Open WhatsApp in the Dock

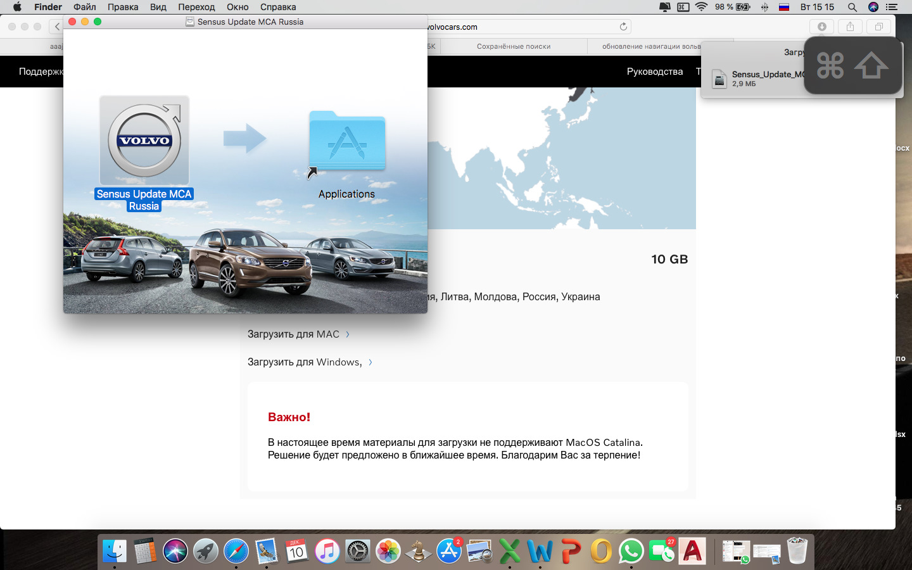pyautogui.click(x=631, y=552)
